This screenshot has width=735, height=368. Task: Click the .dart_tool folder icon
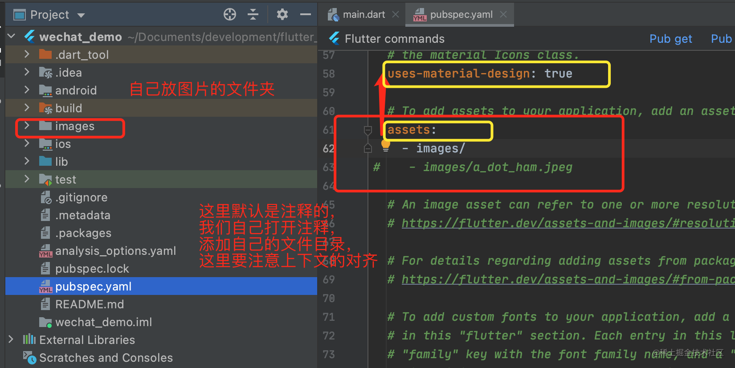(45, 54)
